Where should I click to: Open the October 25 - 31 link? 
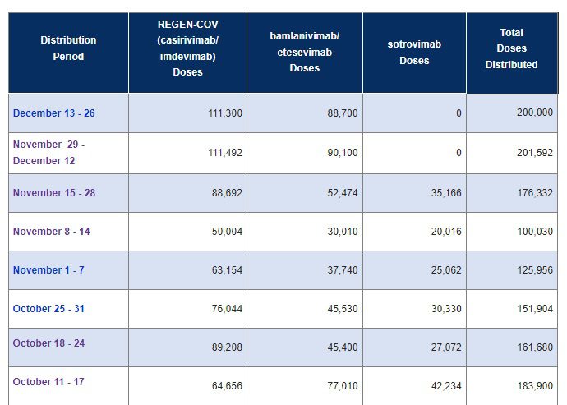(48, 309)
